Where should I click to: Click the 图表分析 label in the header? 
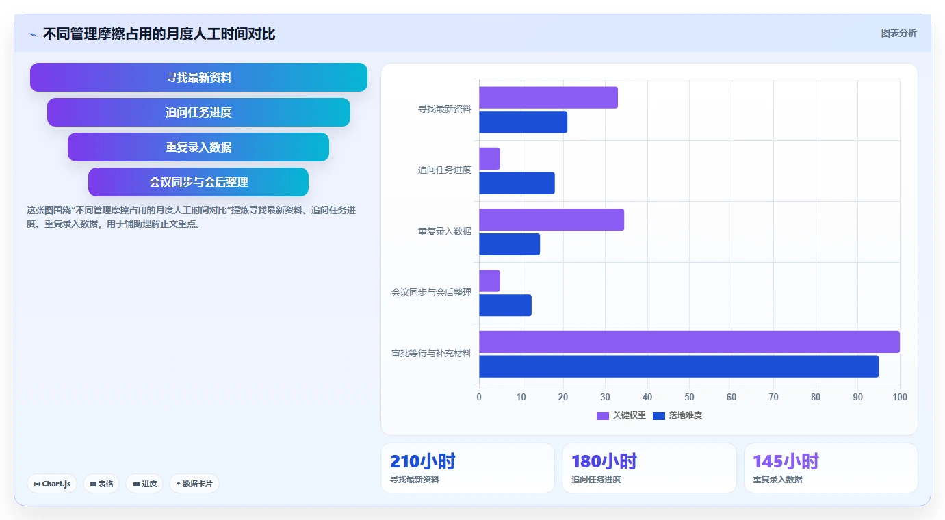(898, 34)
